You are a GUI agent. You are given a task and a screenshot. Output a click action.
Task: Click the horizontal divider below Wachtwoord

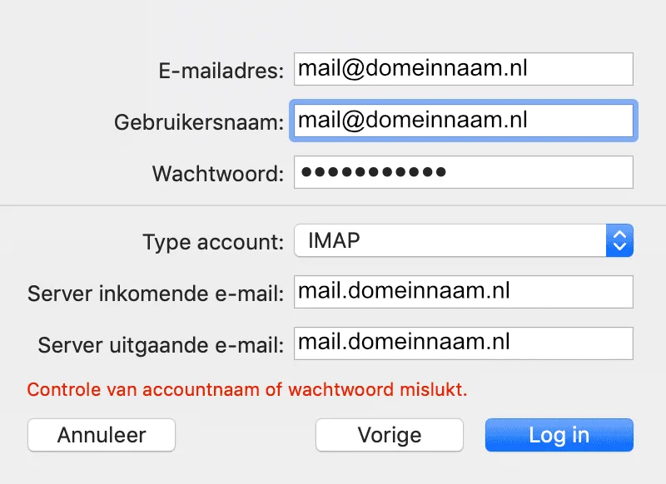(333, 205)
